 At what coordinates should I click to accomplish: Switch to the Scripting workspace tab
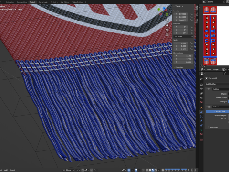54,2
